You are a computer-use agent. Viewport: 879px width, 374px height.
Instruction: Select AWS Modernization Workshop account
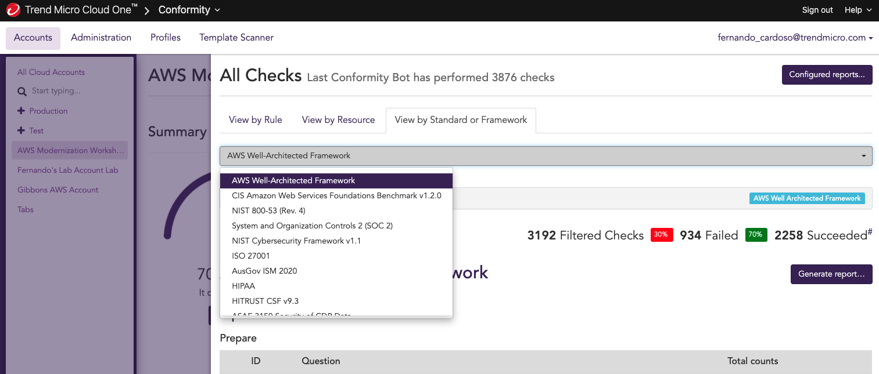coord(70,150)
